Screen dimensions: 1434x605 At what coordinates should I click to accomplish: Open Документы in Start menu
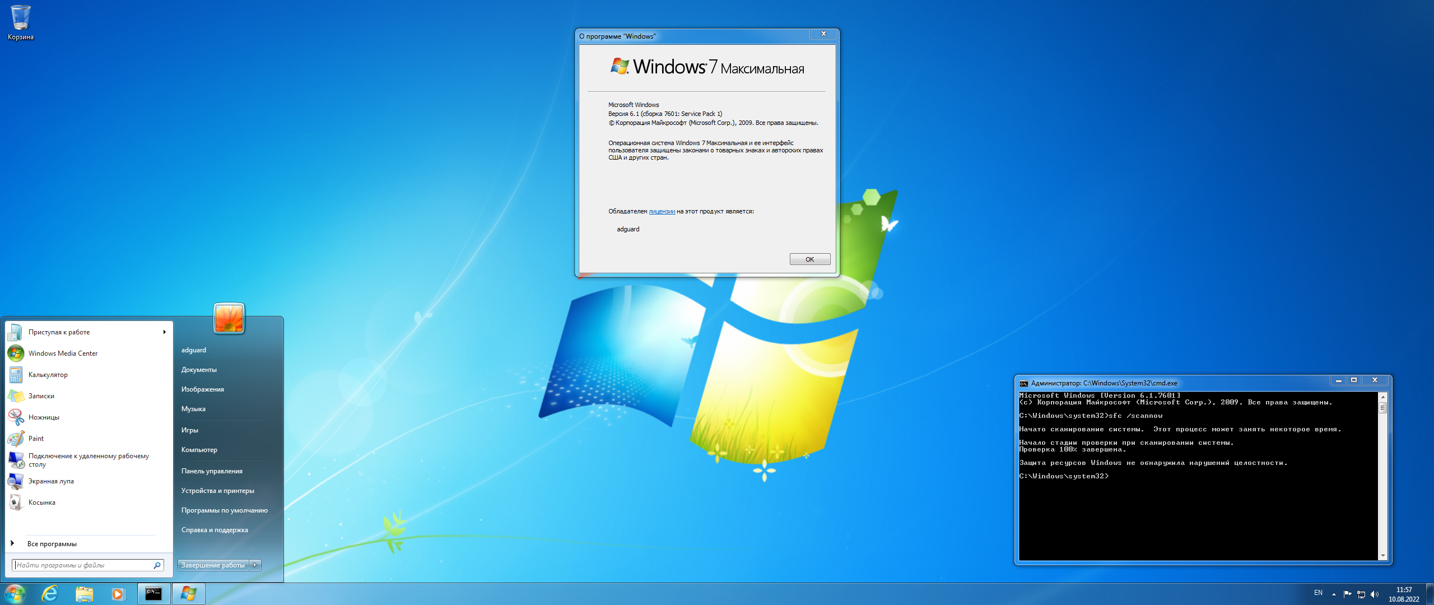click(199, 370)
